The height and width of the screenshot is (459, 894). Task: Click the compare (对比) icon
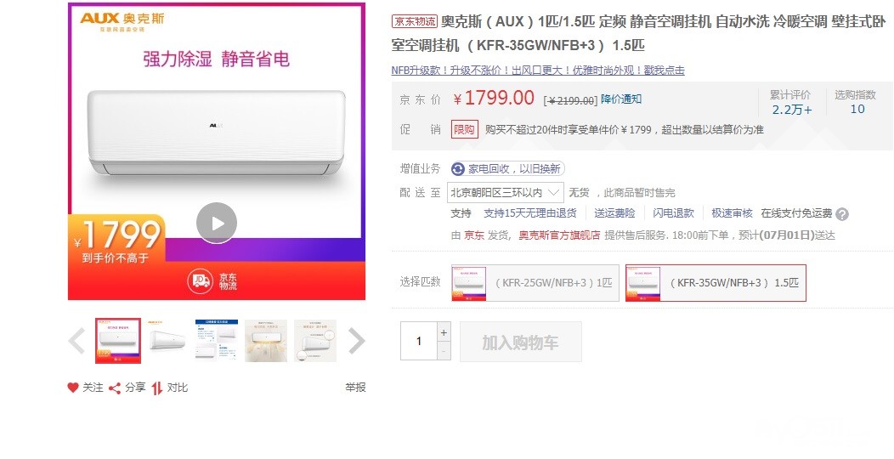[157, 388]
